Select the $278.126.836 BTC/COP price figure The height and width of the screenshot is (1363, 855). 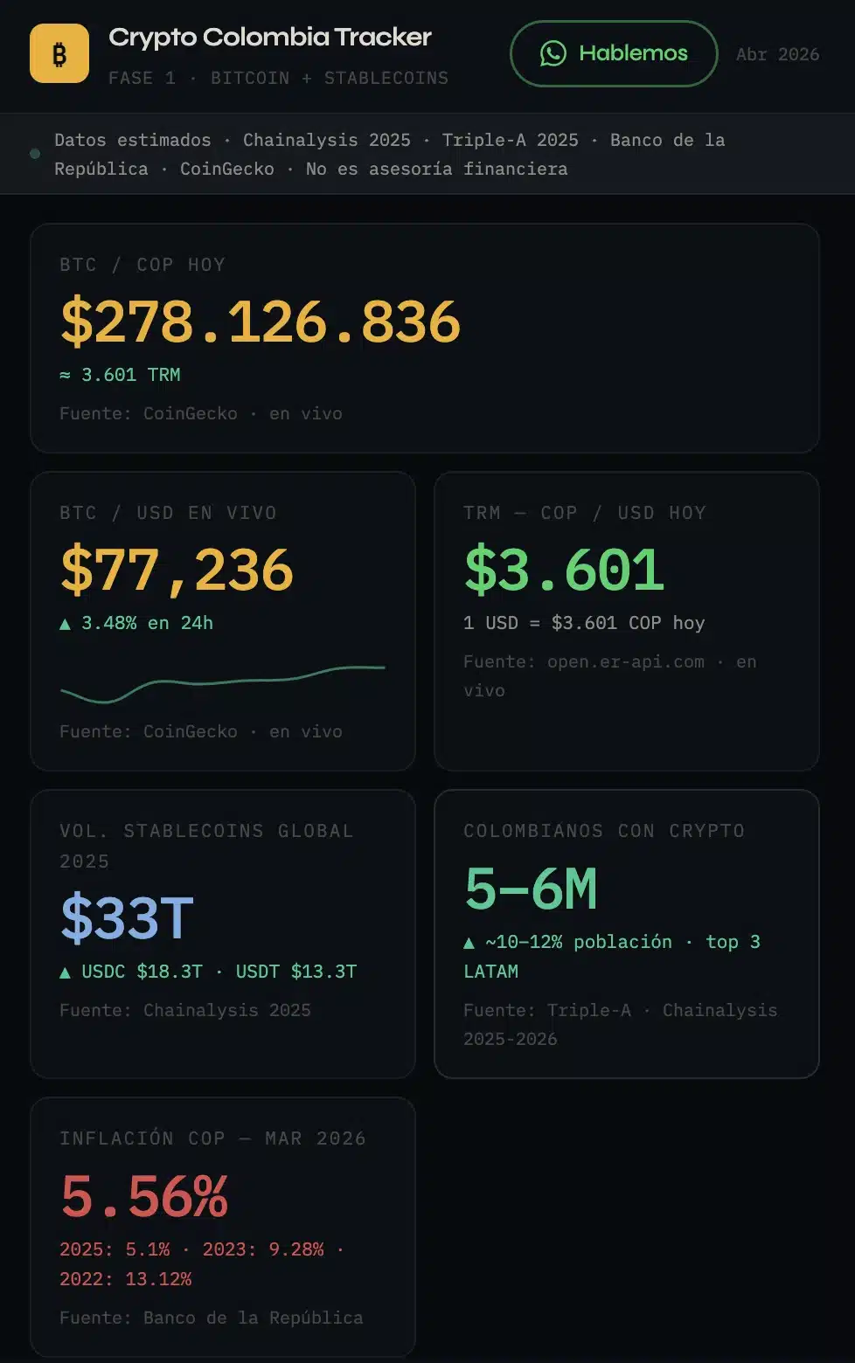(x=258, y=324)
